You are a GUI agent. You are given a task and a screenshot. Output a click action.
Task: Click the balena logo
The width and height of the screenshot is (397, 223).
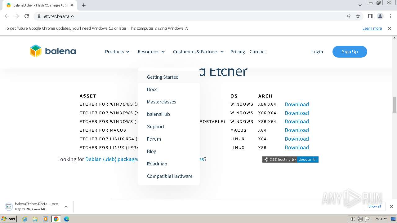coord(53,51)
